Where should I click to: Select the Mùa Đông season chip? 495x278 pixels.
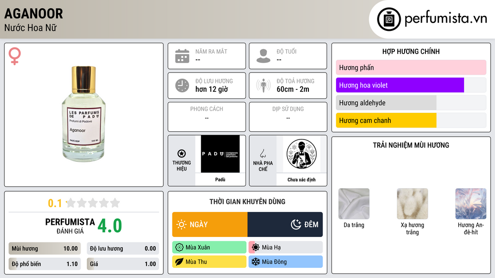(x=286, y=262)
